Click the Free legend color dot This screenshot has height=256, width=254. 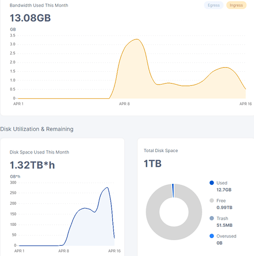click(x=212, y=201)
